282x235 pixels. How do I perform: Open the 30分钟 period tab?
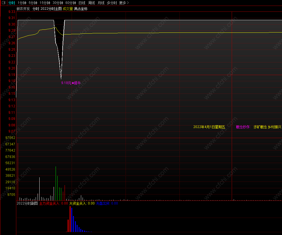pyautogui.click(x=58, y=3)
